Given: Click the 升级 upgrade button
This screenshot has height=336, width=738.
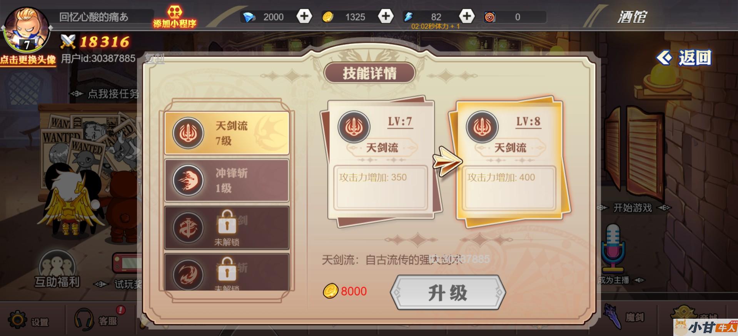Looking at the screenshot, I should coord(447,293).
